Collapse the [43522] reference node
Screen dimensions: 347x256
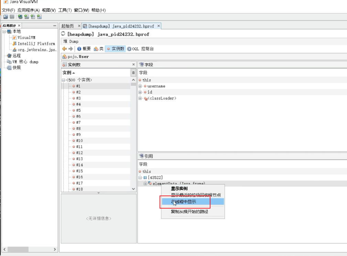pos(140,178)
